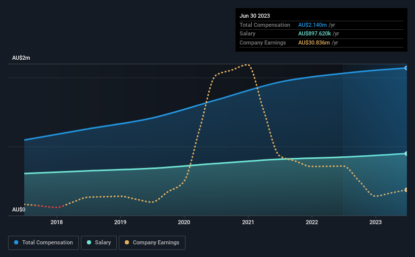
Task: Click the dotted earnings peak near 2021
Action: pyautogui.click(x=247, y=64)
